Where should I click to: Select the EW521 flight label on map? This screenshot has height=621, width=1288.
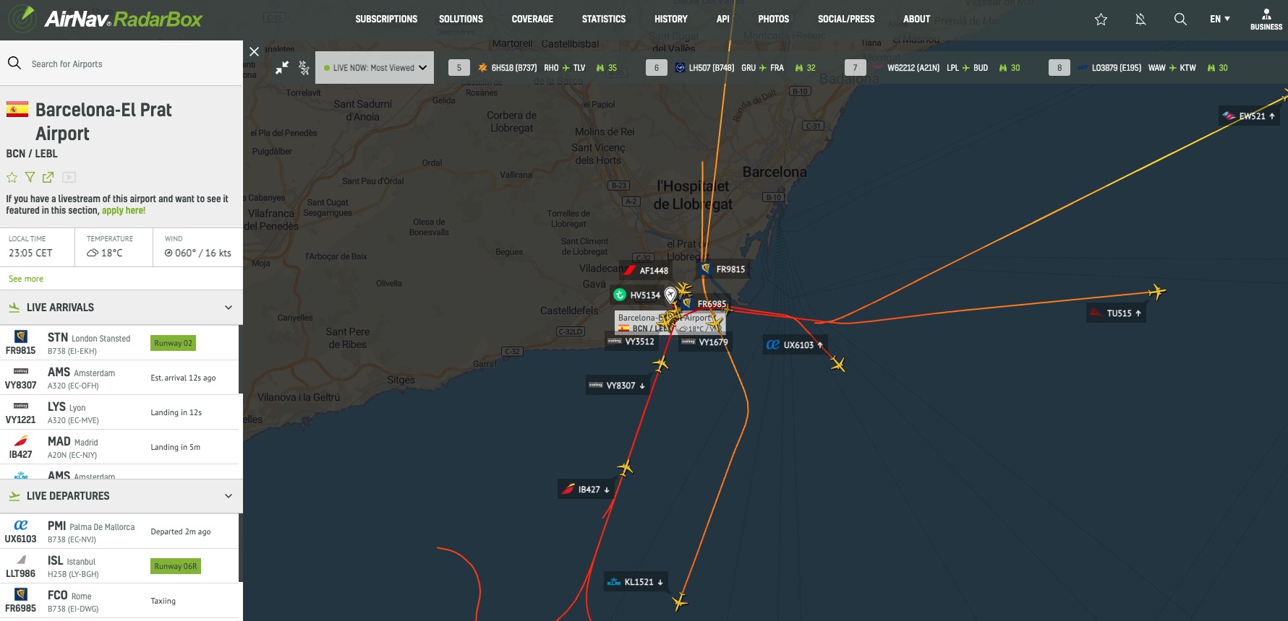pos(1250,116)
